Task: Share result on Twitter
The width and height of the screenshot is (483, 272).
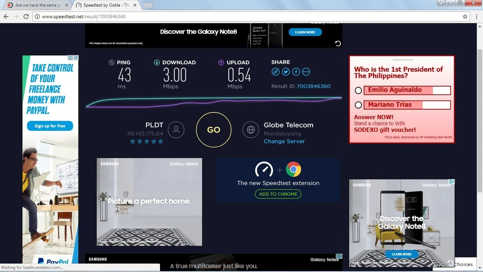Action: click(286, 72)
